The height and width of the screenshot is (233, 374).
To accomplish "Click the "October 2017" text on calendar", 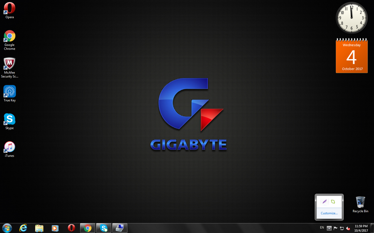I will point(352,69).
